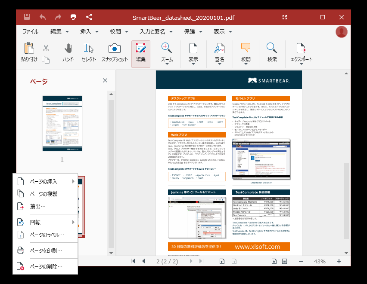The height and width of the screenshot is (284, 367).
Task: Zoom out with the minus button
Action: coord(301,261)
